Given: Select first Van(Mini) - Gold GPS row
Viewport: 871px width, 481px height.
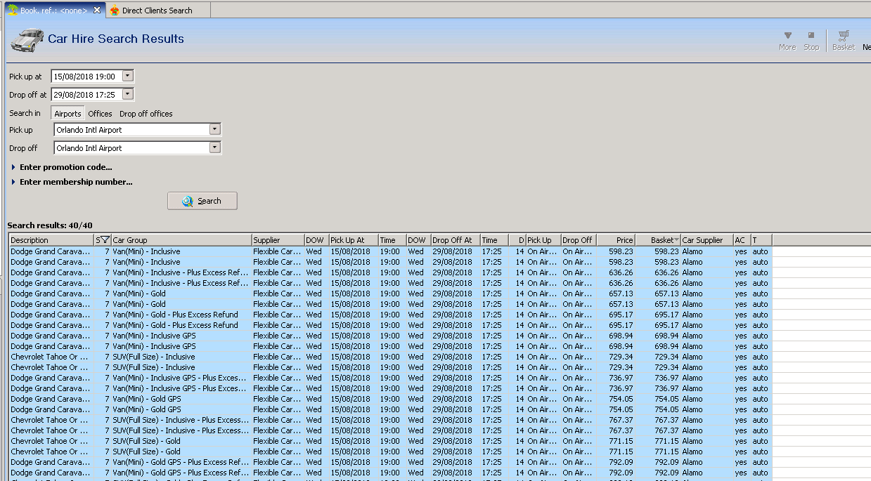Looking at the screenshot, I should click(390, 399).
